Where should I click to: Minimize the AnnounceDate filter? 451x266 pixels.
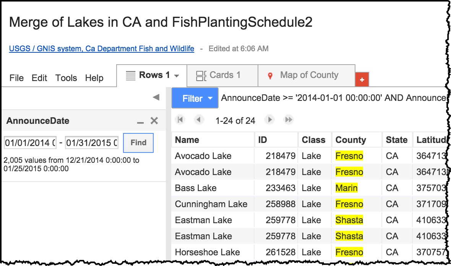pos(140,122)
